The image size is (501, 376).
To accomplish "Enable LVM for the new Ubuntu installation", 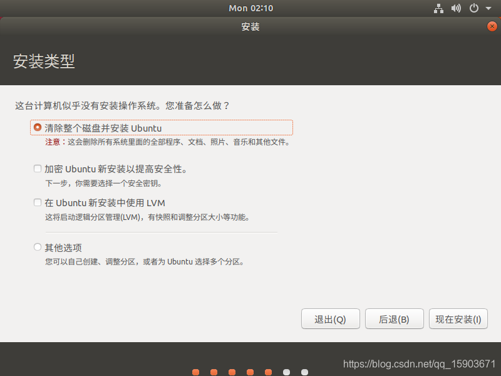I will 38,202.
